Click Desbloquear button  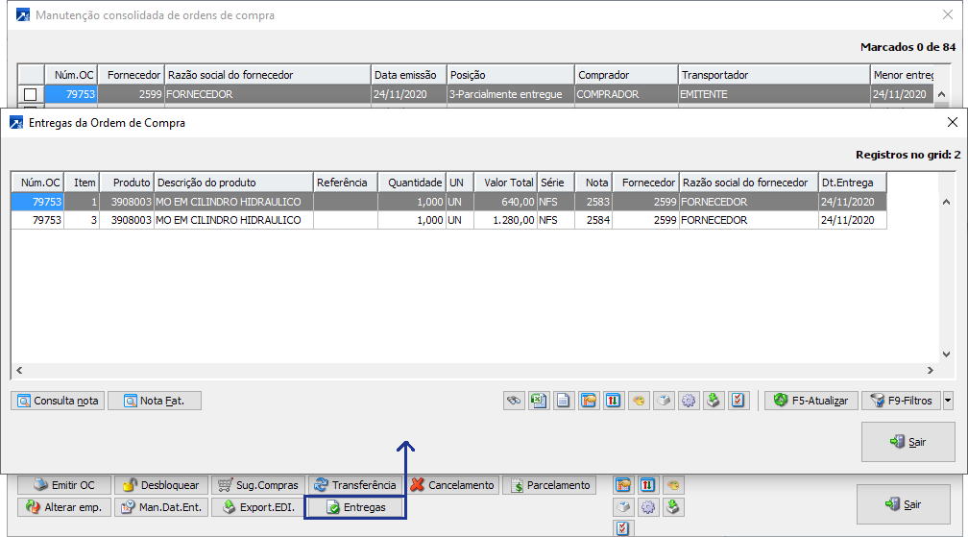click(x=161, y=485)
